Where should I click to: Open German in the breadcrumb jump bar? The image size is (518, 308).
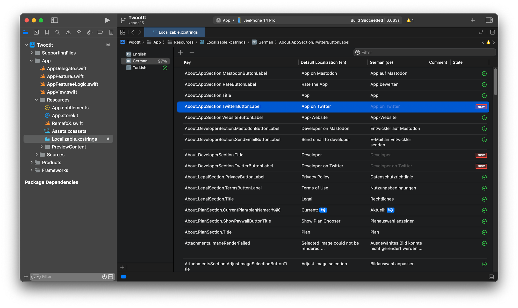(265, 42)
